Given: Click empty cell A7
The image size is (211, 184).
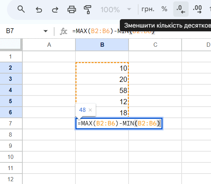Looking at the screenshot, I should (49, 123).
